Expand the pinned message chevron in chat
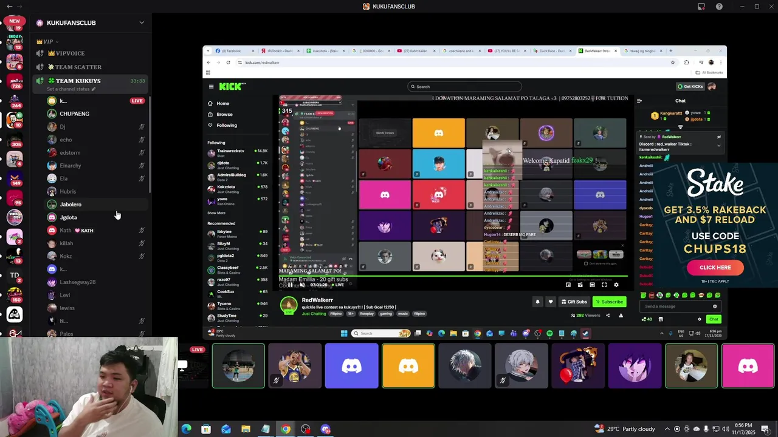Screen dimensions: 778x437 (x=718, y=145)
